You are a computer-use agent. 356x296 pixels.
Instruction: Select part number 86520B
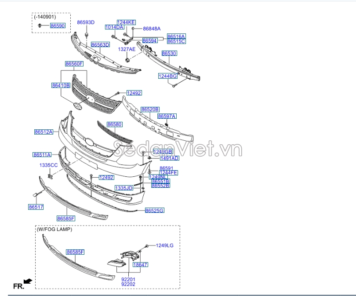150,109
